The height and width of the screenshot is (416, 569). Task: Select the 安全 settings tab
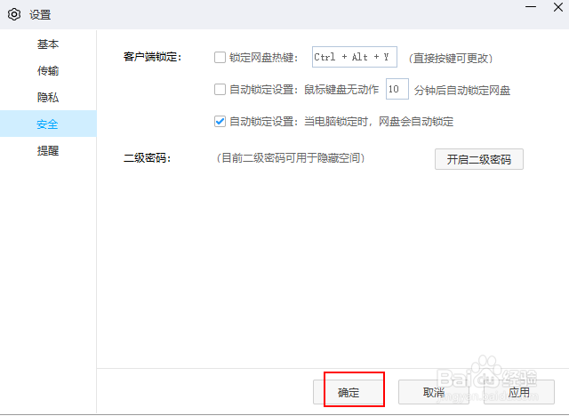click(48, 124)
